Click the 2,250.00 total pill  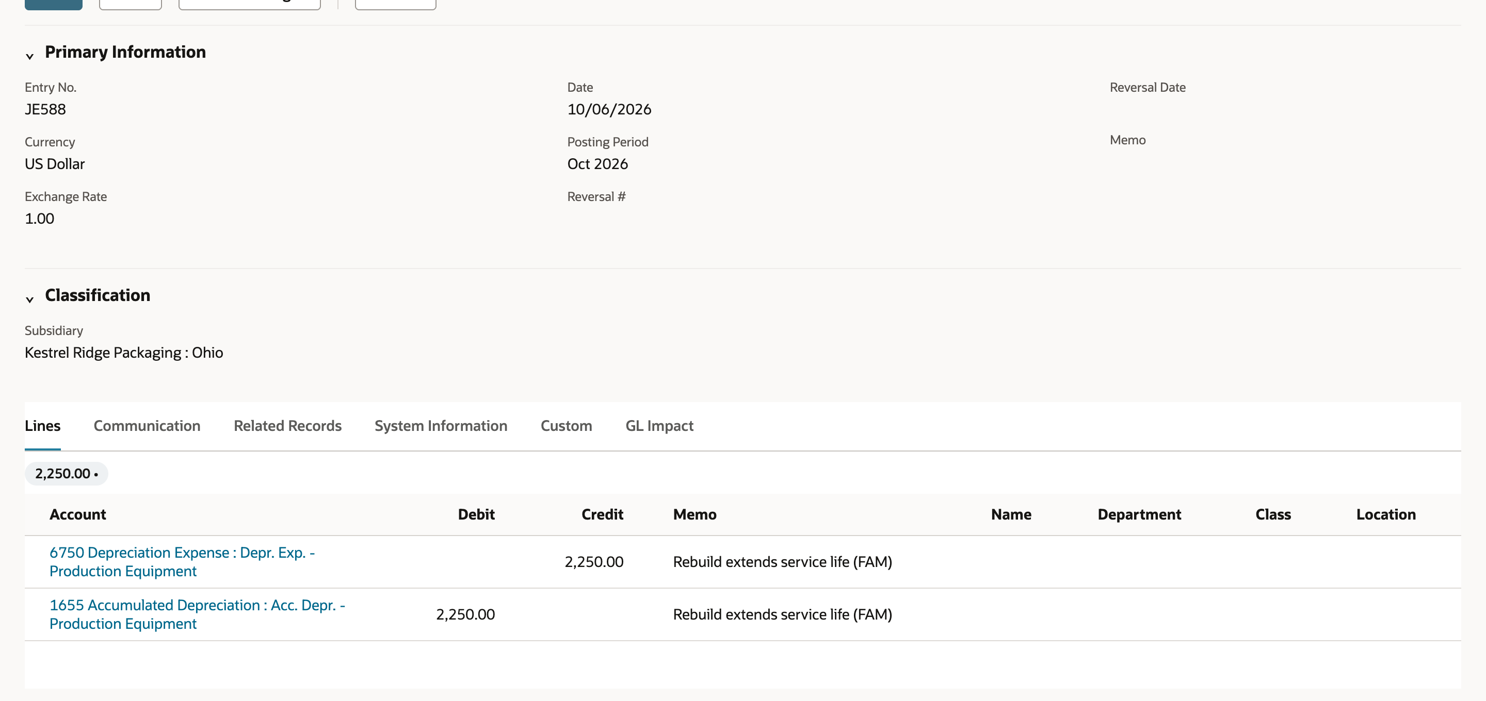[67, 473]
